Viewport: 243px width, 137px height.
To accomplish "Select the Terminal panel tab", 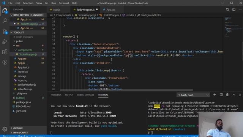I will [103, 95].
